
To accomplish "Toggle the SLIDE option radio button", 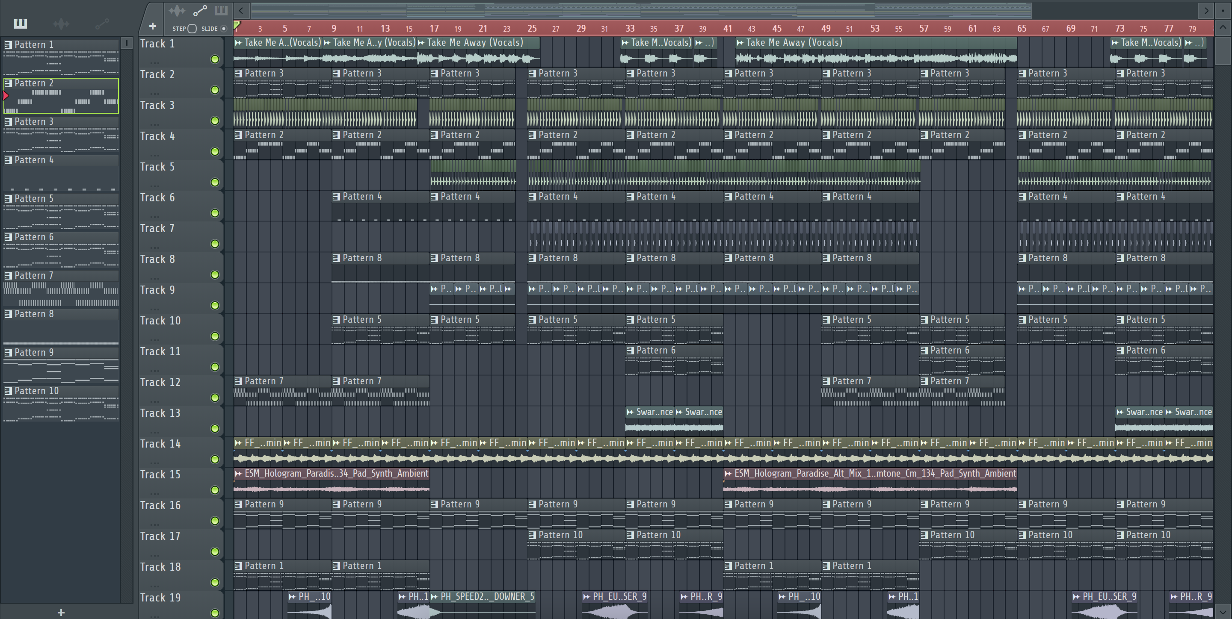I will pos(223,29).
